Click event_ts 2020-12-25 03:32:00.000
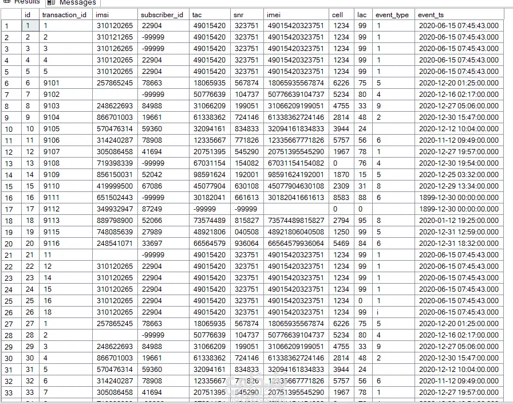513x404 pixels. 459,175
